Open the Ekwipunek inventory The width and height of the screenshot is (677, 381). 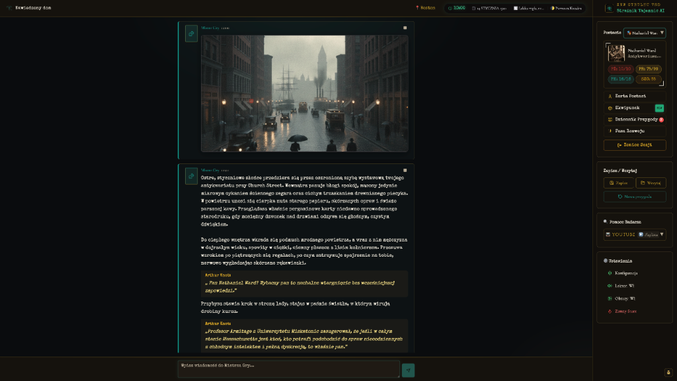(x=635, y=108)
